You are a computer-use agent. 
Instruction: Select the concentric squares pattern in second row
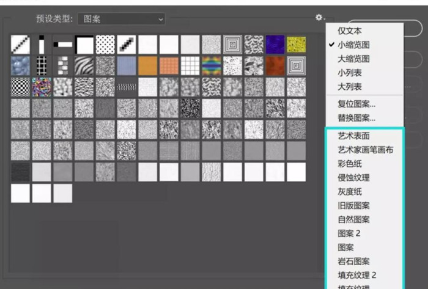(297, 66)
